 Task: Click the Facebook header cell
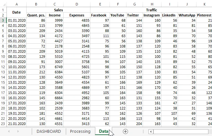point(100,15)
